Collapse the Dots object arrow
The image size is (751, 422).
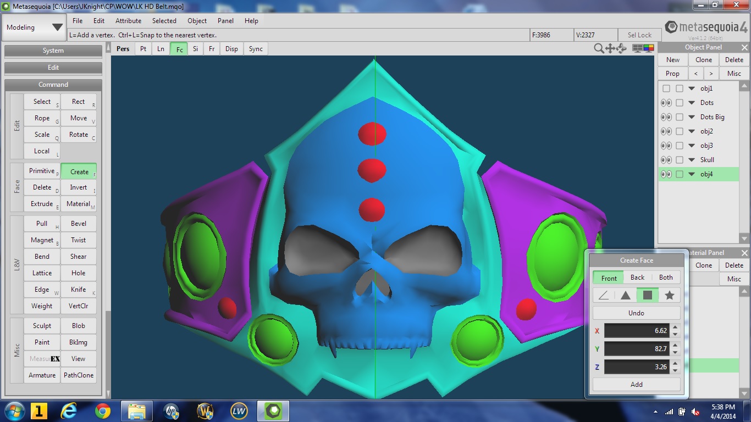click(692, 103)
